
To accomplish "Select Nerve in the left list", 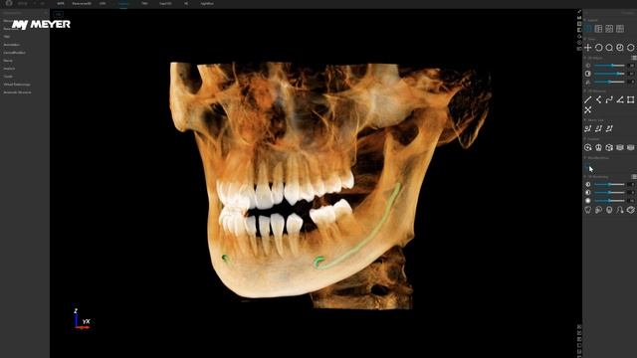I will (8, 61).
